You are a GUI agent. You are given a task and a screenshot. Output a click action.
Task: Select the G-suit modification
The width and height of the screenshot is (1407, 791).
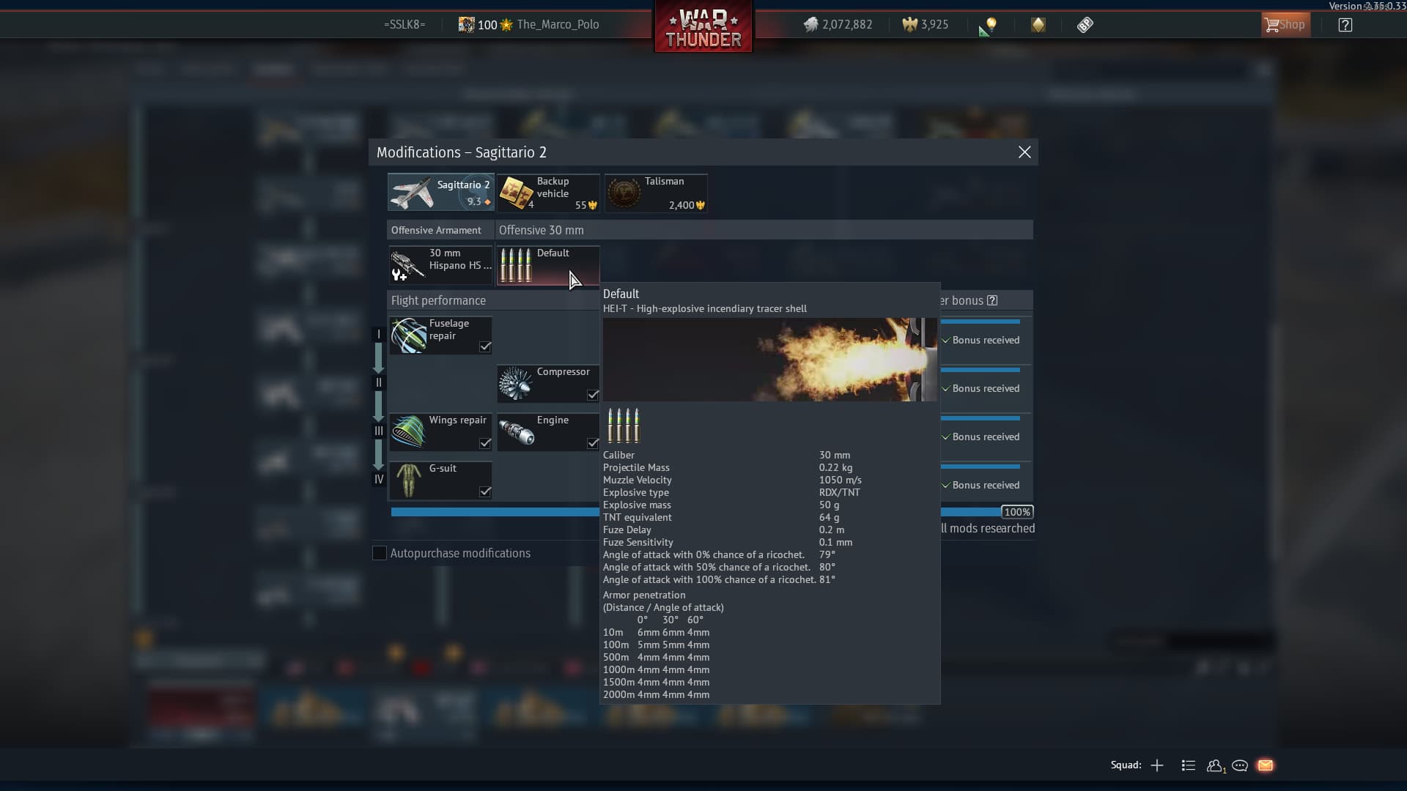click(x=440, y=480)
